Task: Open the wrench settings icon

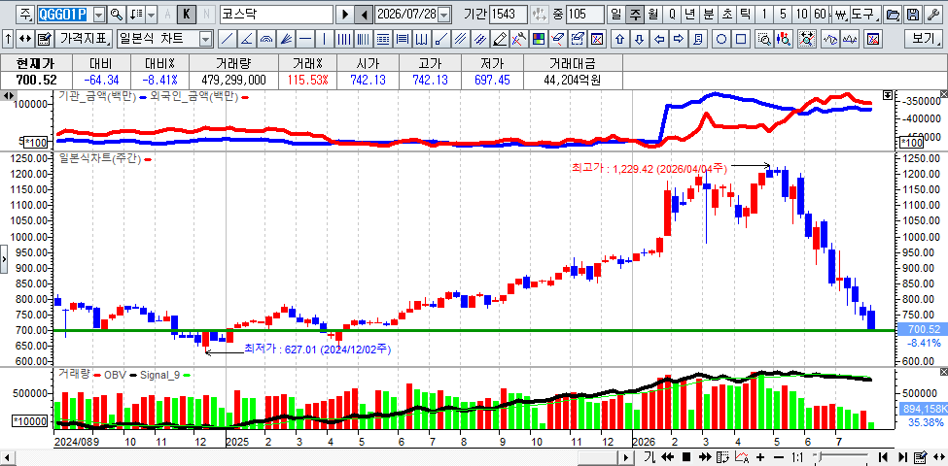Action: coord(934,14)
